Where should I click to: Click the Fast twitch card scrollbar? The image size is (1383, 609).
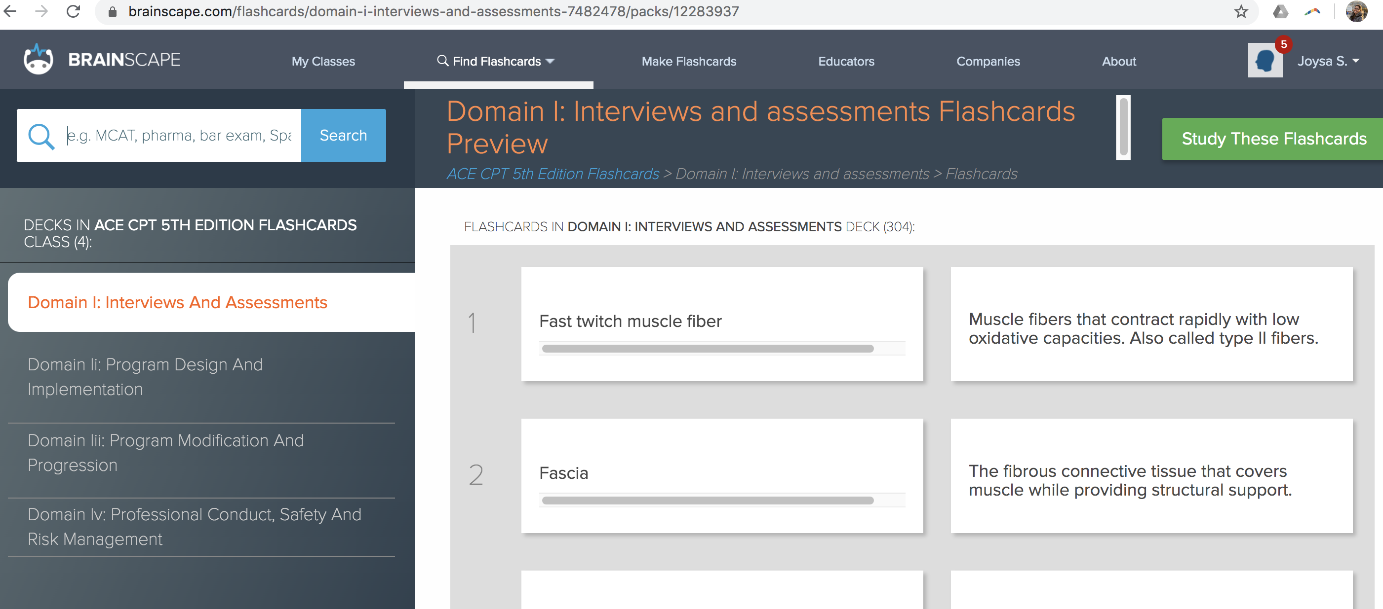[x=708, y=349]
